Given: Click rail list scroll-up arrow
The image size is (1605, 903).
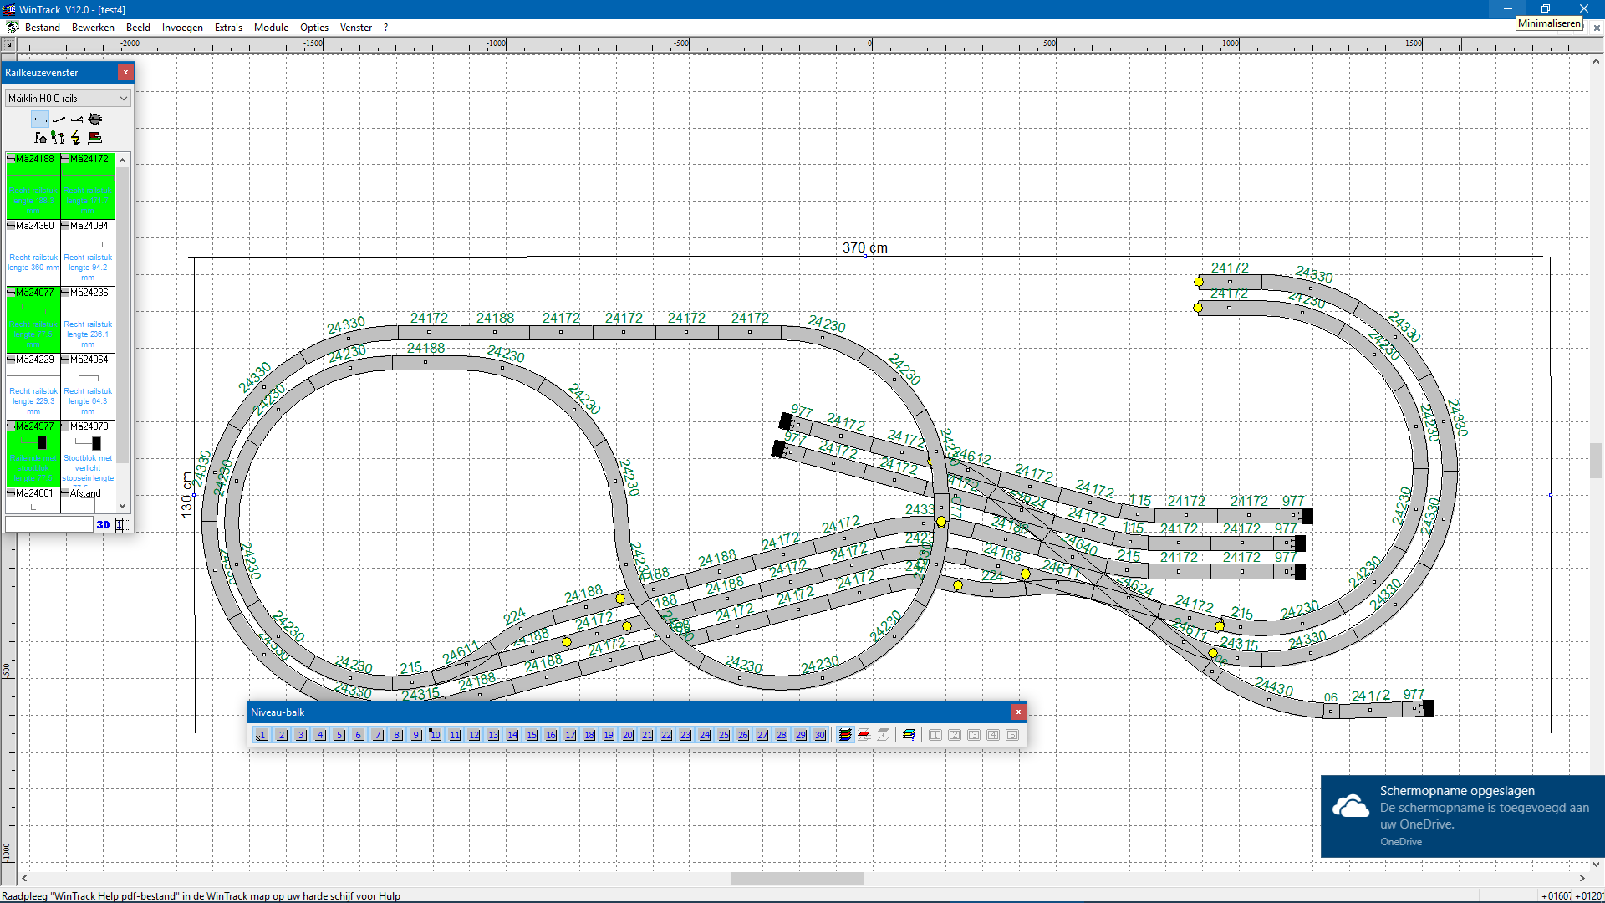Looking at the screenshot, I should point(123,160).
